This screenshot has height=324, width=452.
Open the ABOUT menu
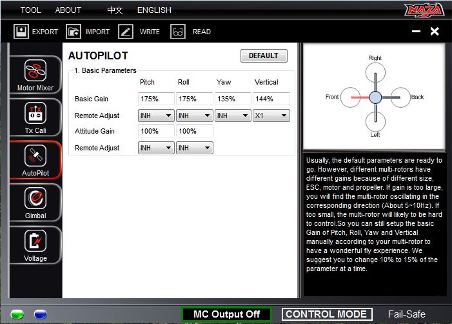[x=68, y=10]
